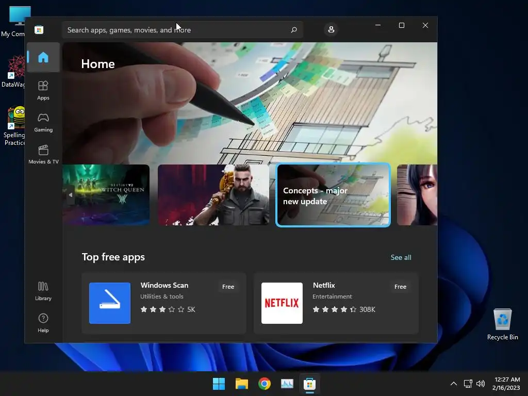Open File Explorer from the taskbar

tap(241, 384)
